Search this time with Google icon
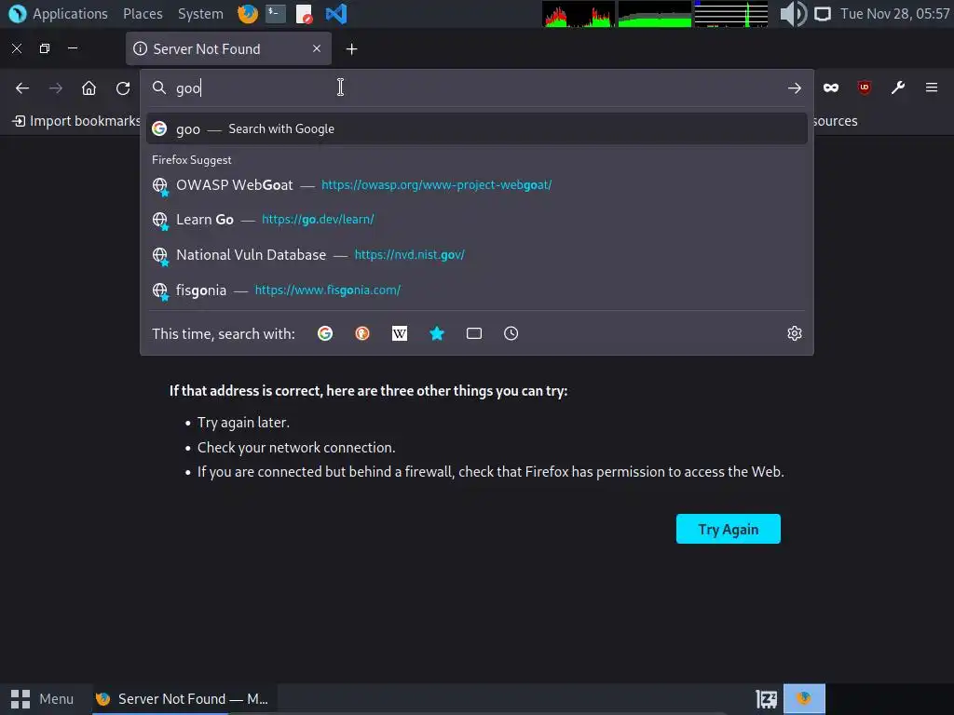The height and width of the screenshot is (715, 954). (x=325, y=333)
